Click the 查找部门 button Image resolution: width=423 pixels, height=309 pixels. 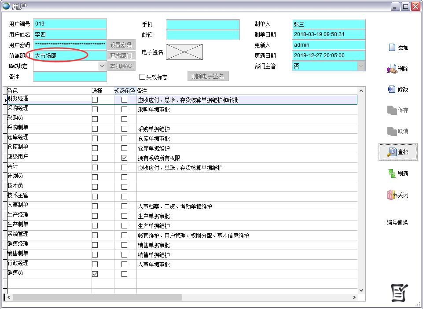coord(121,55)
